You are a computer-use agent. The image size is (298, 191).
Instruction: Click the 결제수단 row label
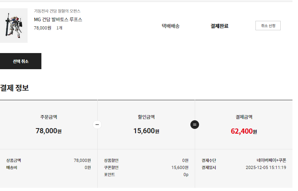[x=209, y=160]
